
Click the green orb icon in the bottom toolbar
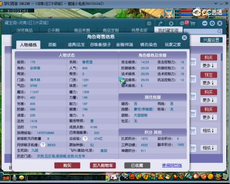139,176
